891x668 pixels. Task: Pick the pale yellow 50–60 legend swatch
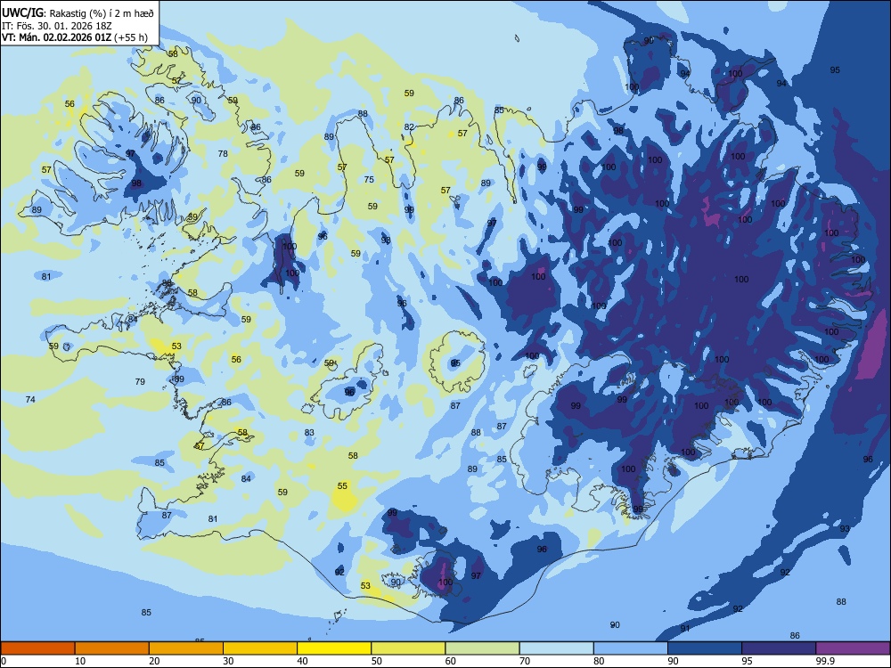click(x=408, y=648)
